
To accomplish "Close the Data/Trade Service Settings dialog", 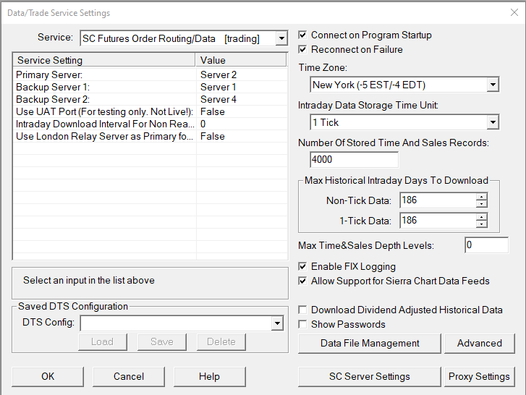I will point(514,12).
